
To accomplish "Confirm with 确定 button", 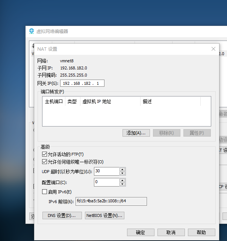I will point(141,232).
